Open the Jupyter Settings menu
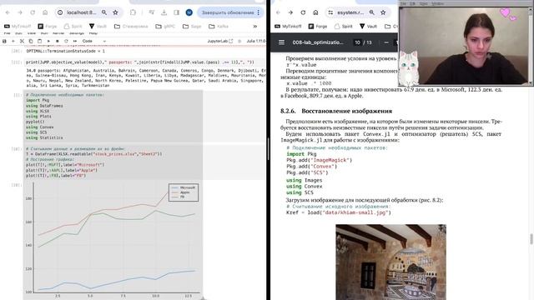The width and height of the screenshot is (534, 300). click(x=77, y=33)
